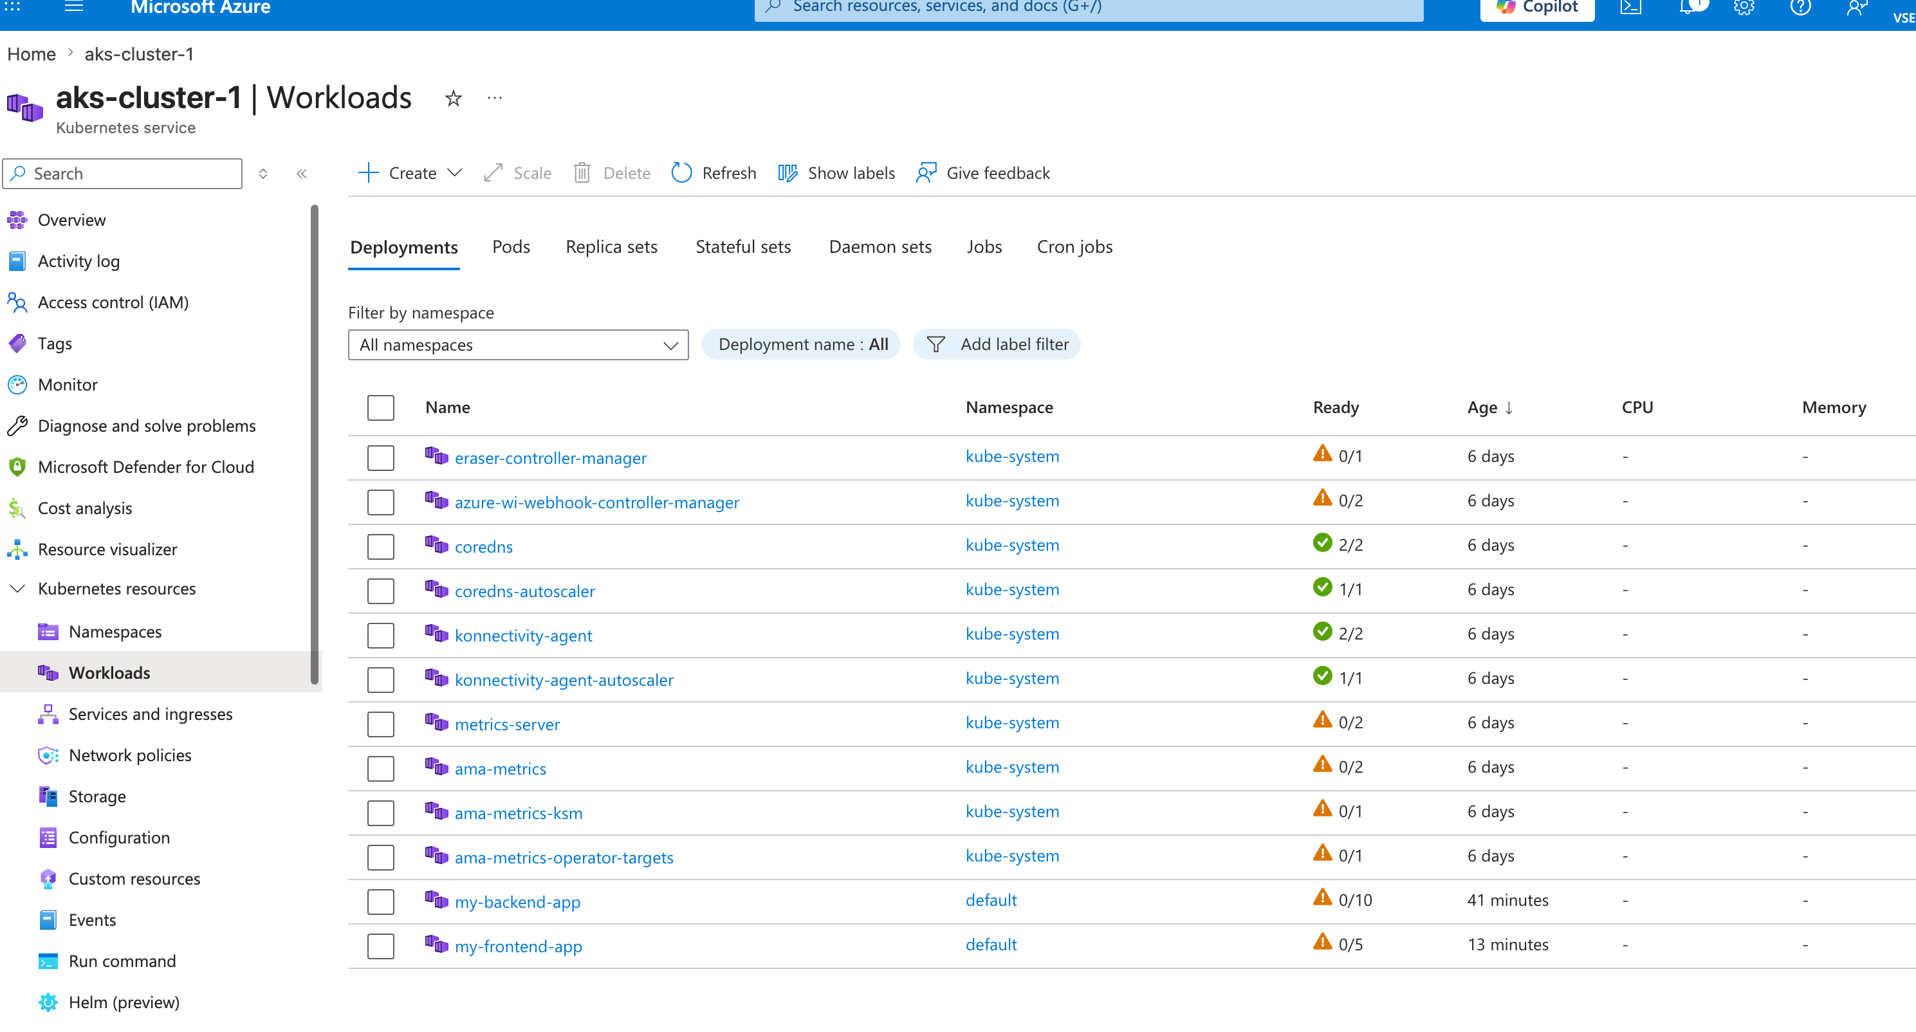The image size is (1916, 1032).
Task: Open the ama-metrics-operator-targets deployment link
Action: (x=564, y=857)
